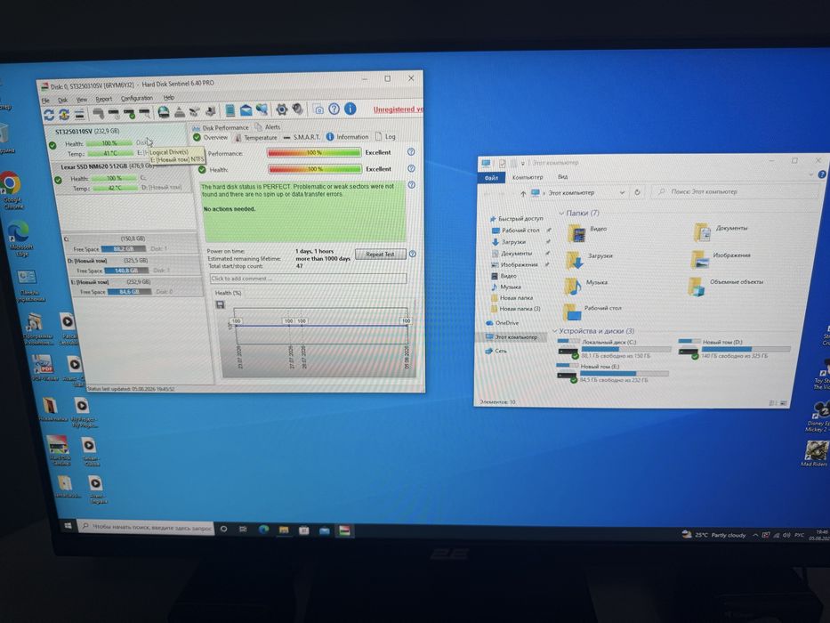Click the refresh icon in Hard Disk Sentinel toolbar
The height and width of the screenshot is (623, 830).
[49, 115]
